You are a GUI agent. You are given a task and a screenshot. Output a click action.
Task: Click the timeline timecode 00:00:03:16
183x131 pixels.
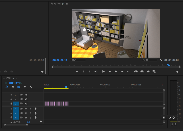point(13,83)
